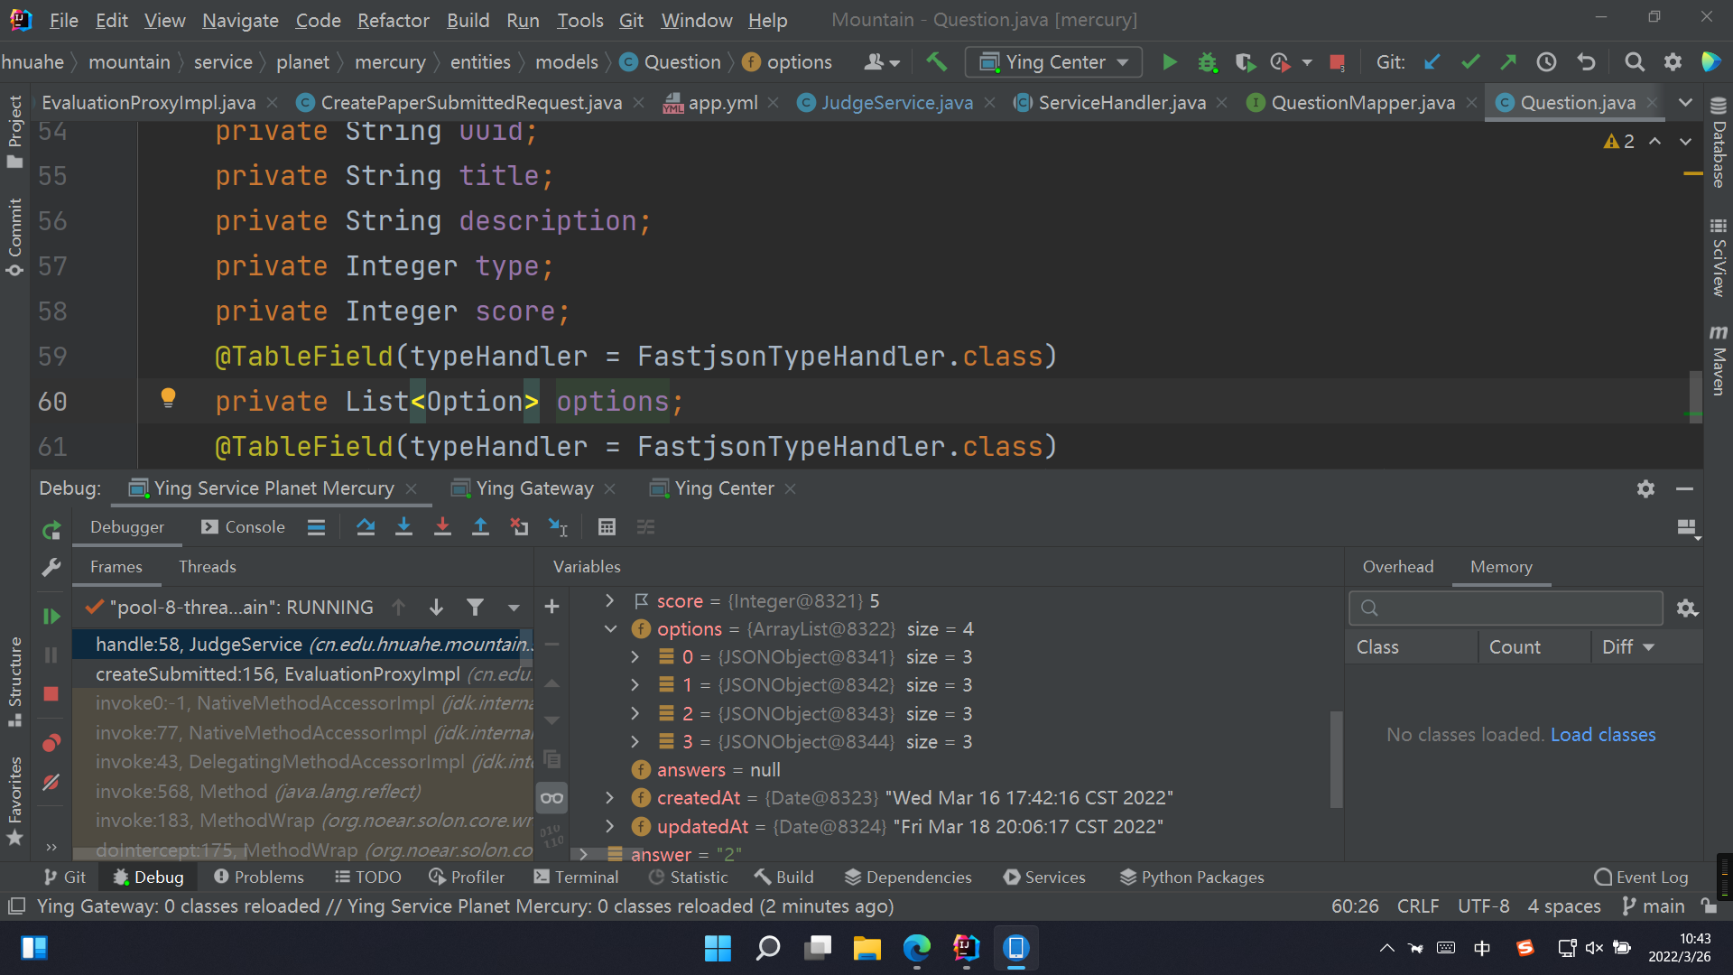Image resolution: width=1733 pixels, height=975 pixels.
Task: Click Resume Program icon in debug sidebar
Action: (51, 616)
